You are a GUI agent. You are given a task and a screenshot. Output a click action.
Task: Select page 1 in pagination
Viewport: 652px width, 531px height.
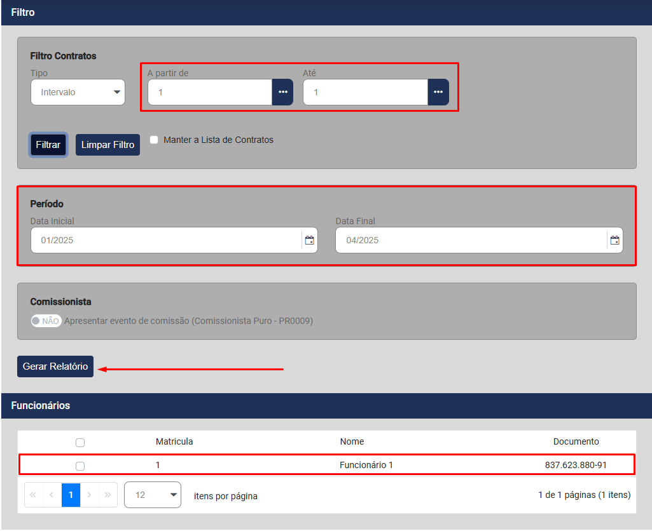[x=71, y=495]
